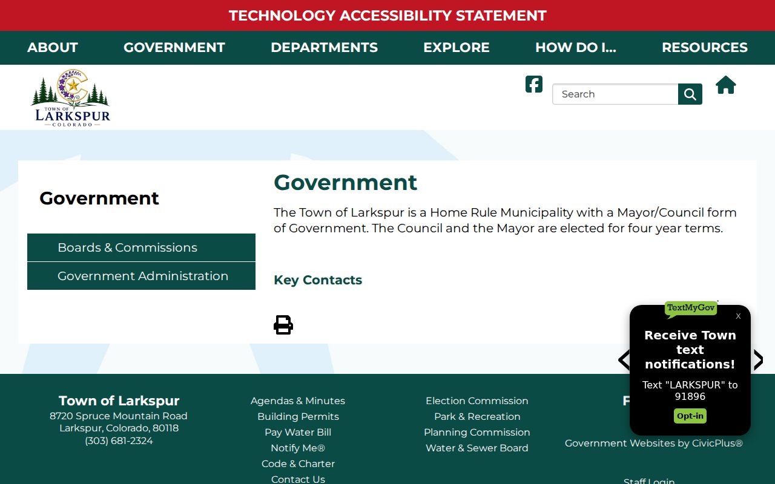Close the TextMyGov popup
Screen dimensions: 775x484
[x=738, y=316]
